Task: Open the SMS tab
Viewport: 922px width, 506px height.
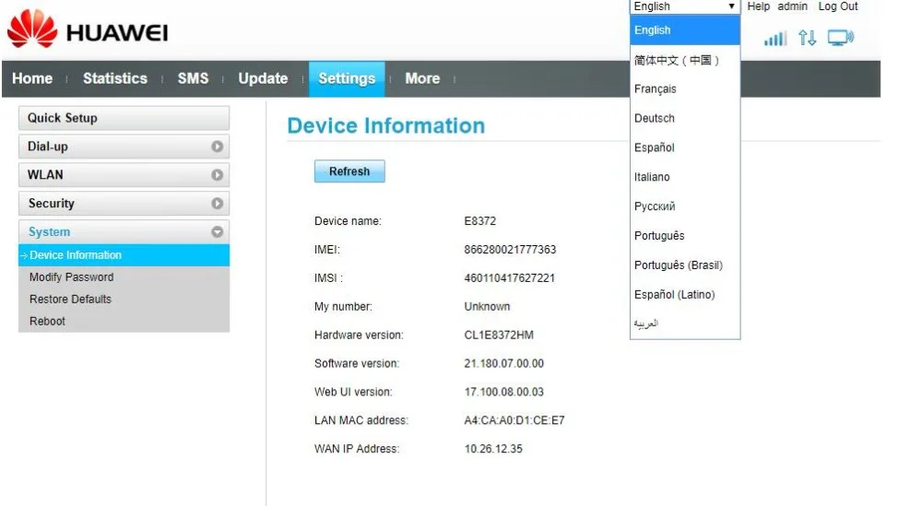Action: pos(193,78)
